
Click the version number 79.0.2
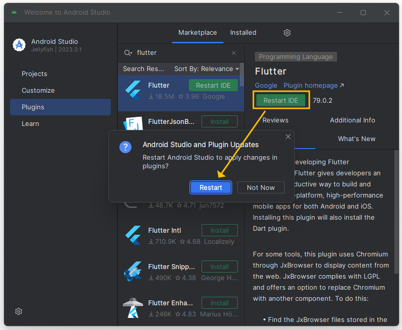pyautogui.click(x=322, y=101)
